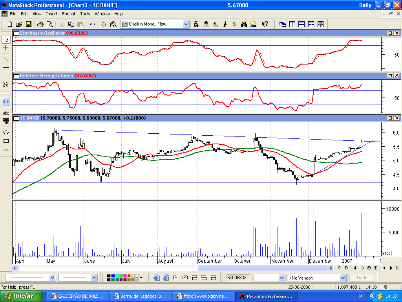Toggle the D daily periodicity button
The height and width of the screenshot is (302, 402).
click(x=346, y=268)
